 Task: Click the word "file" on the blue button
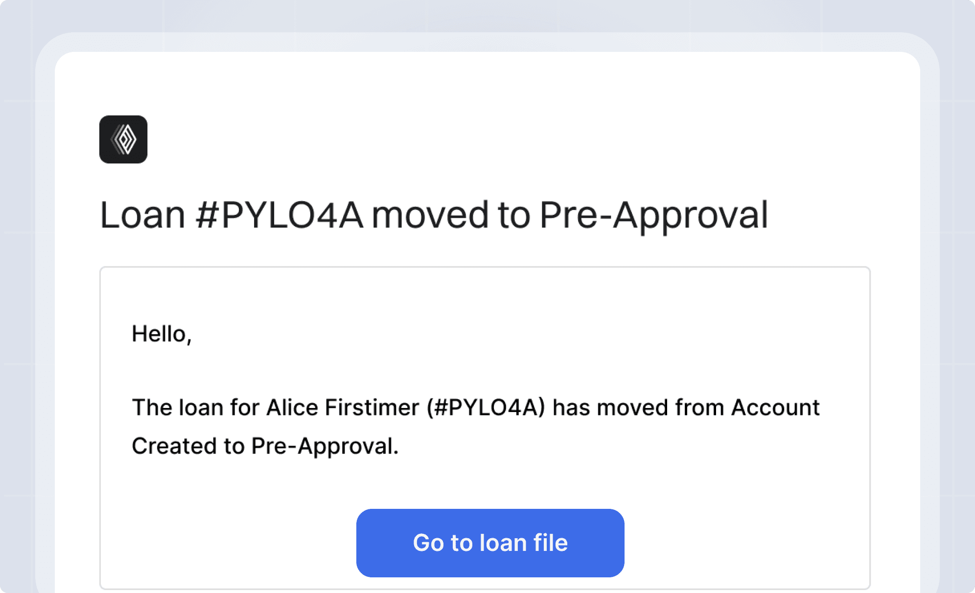pos(551,543)
